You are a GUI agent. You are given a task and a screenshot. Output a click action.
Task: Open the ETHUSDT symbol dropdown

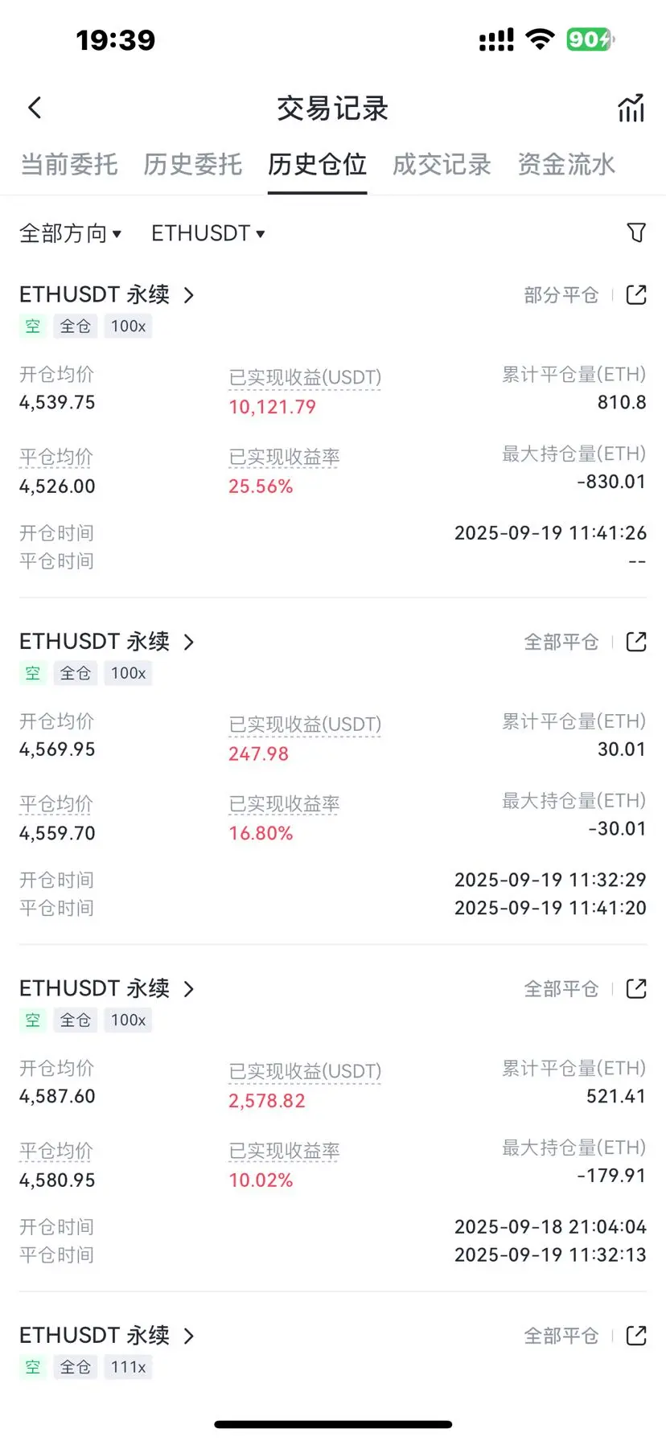click(208, 233)
